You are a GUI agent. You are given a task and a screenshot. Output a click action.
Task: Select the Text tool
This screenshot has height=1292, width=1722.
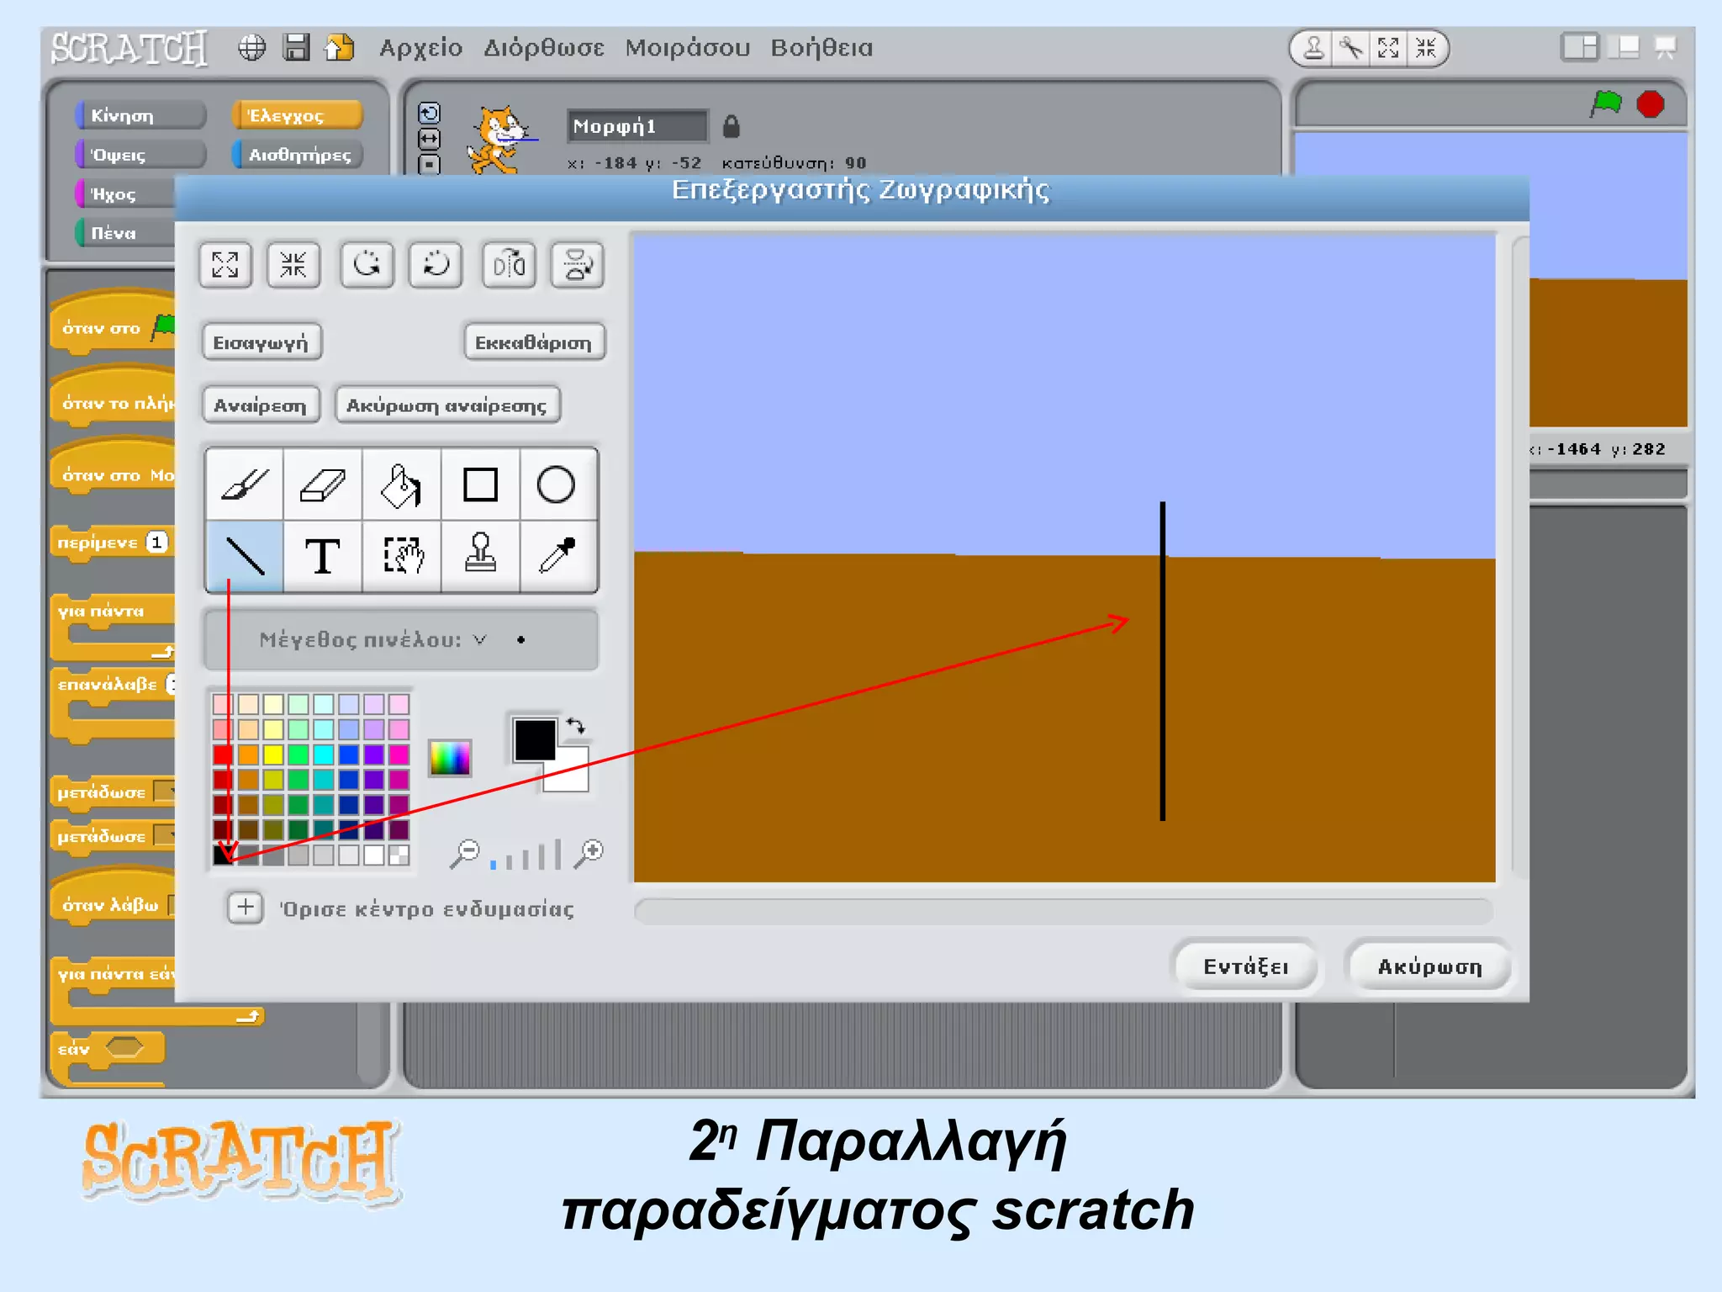coord(323,556)
